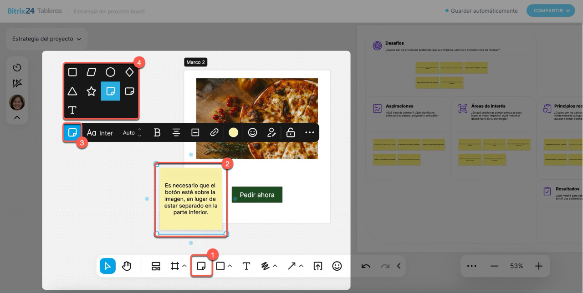Select the hand pan tool
Image resolution: width=583 pixels, height=293 pixels.
tap(127, 266)
